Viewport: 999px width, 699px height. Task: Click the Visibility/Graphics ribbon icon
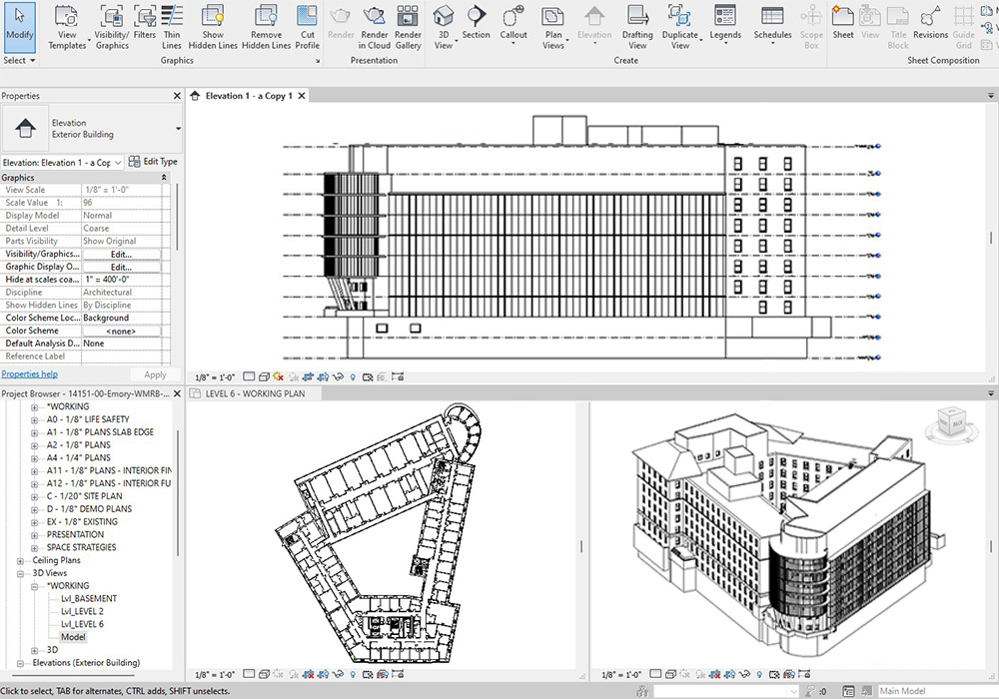[x=112, y=26]
